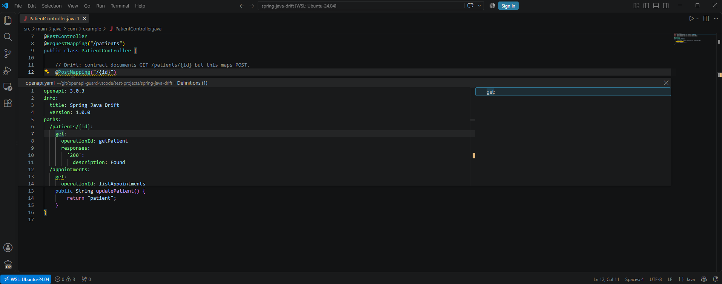
Task: Click 'java' breadcrumb segment
Action: coord(57,29)
